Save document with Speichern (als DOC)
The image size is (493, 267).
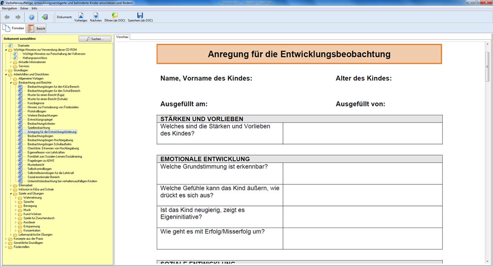(x=140, y=17)
